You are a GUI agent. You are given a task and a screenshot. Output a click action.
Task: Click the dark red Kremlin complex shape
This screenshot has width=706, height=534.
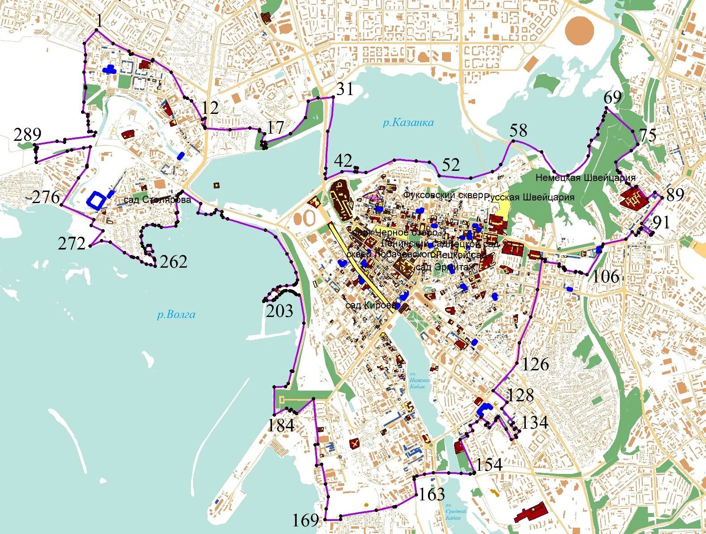pos(342,200)
